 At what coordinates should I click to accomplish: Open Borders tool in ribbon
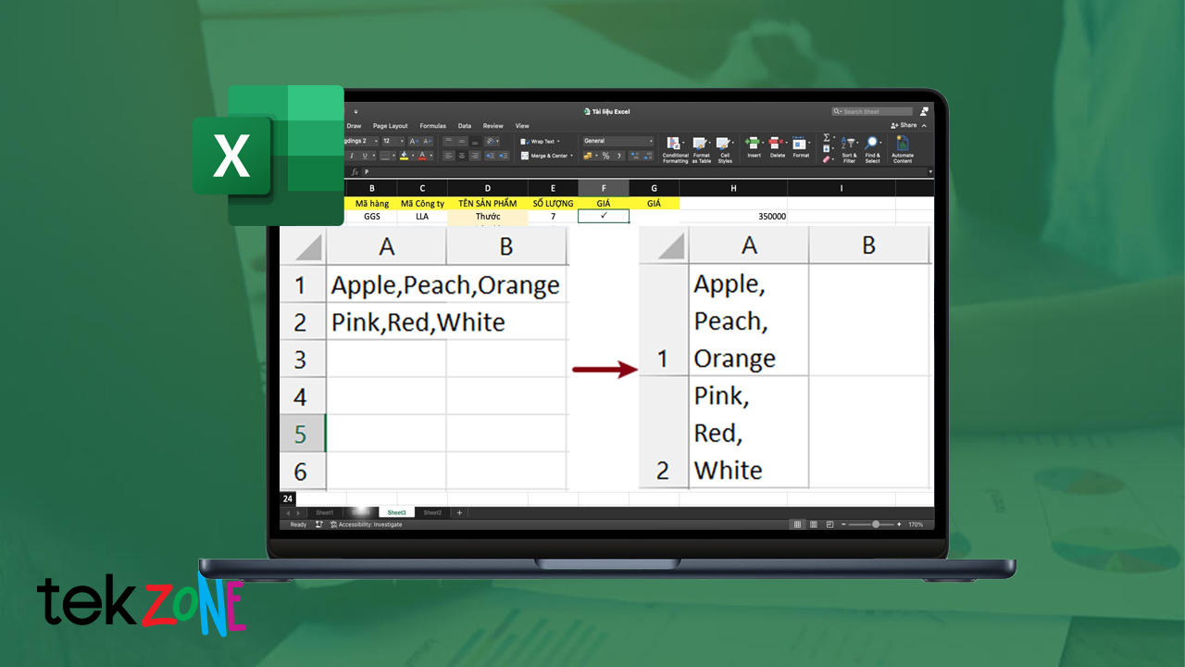click(x=385, y=156)
